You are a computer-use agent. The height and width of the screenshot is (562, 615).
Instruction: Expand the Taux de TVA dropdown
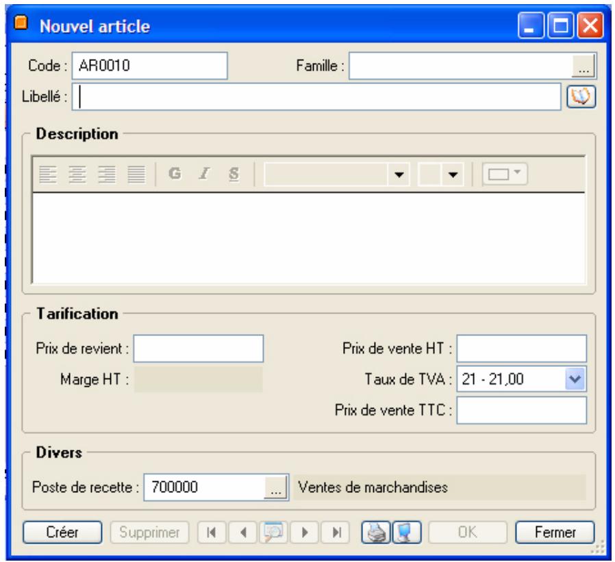click(x=575, y=379)
